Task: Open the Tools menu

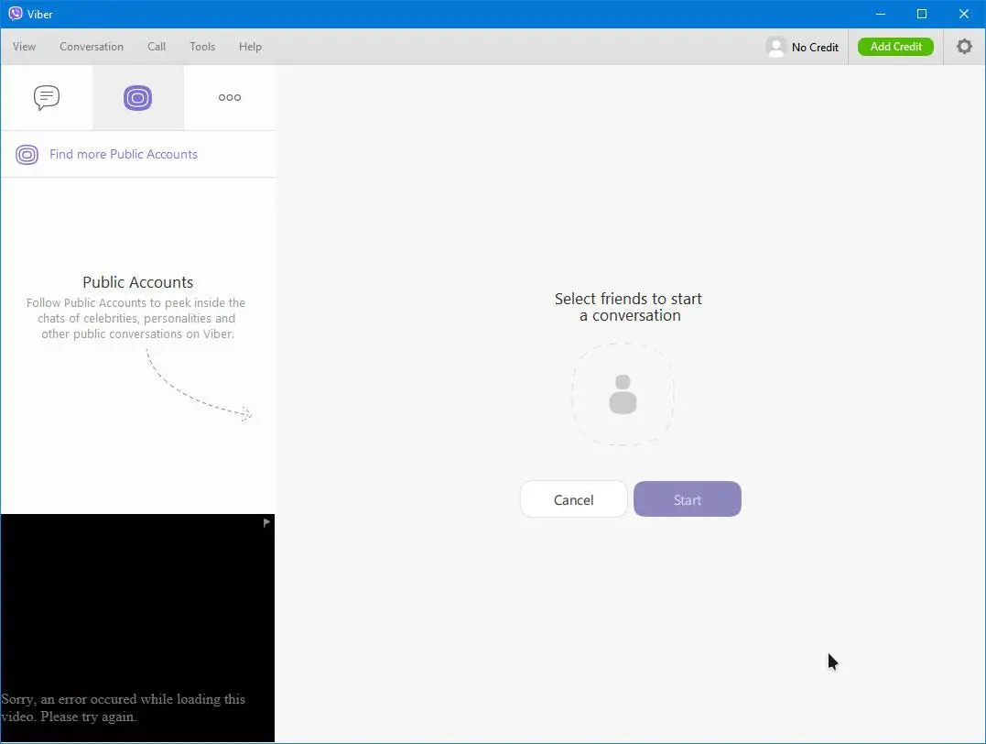Action: 202,47
